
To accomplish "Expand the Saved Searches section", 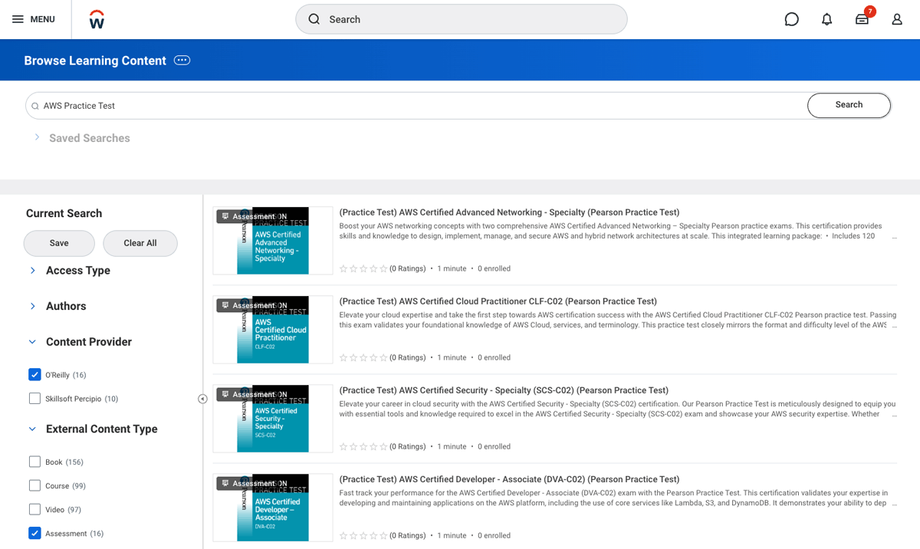I will (37, 137).
